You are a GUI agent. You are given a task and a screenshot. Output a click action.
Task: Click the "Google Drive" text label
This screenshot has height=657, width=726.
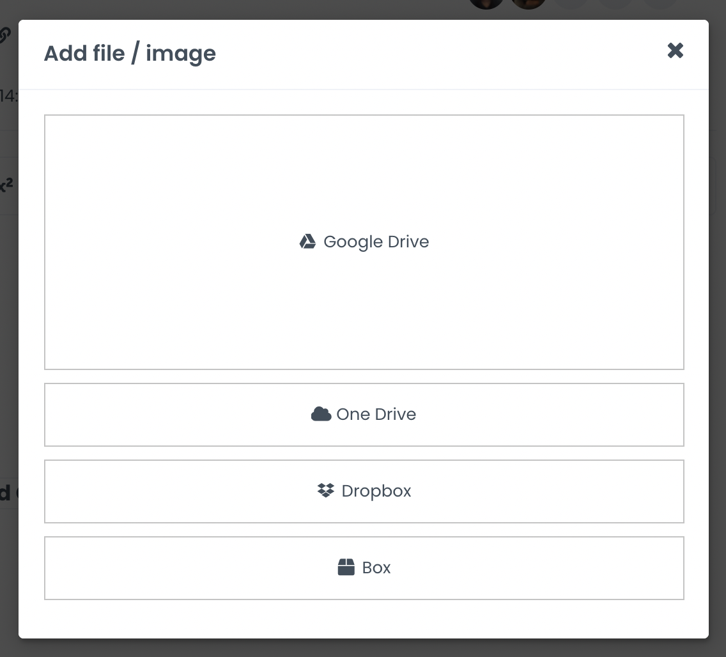pyautogui.click(x=376, y=242)
